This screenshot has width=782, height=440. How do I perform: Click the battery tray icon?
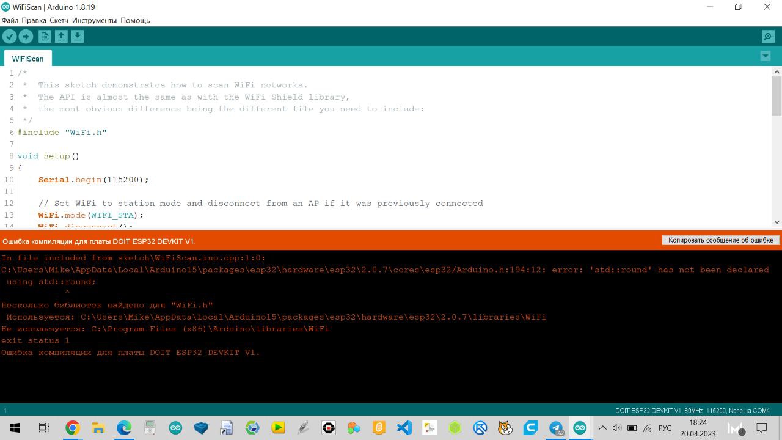coord(632,428)
